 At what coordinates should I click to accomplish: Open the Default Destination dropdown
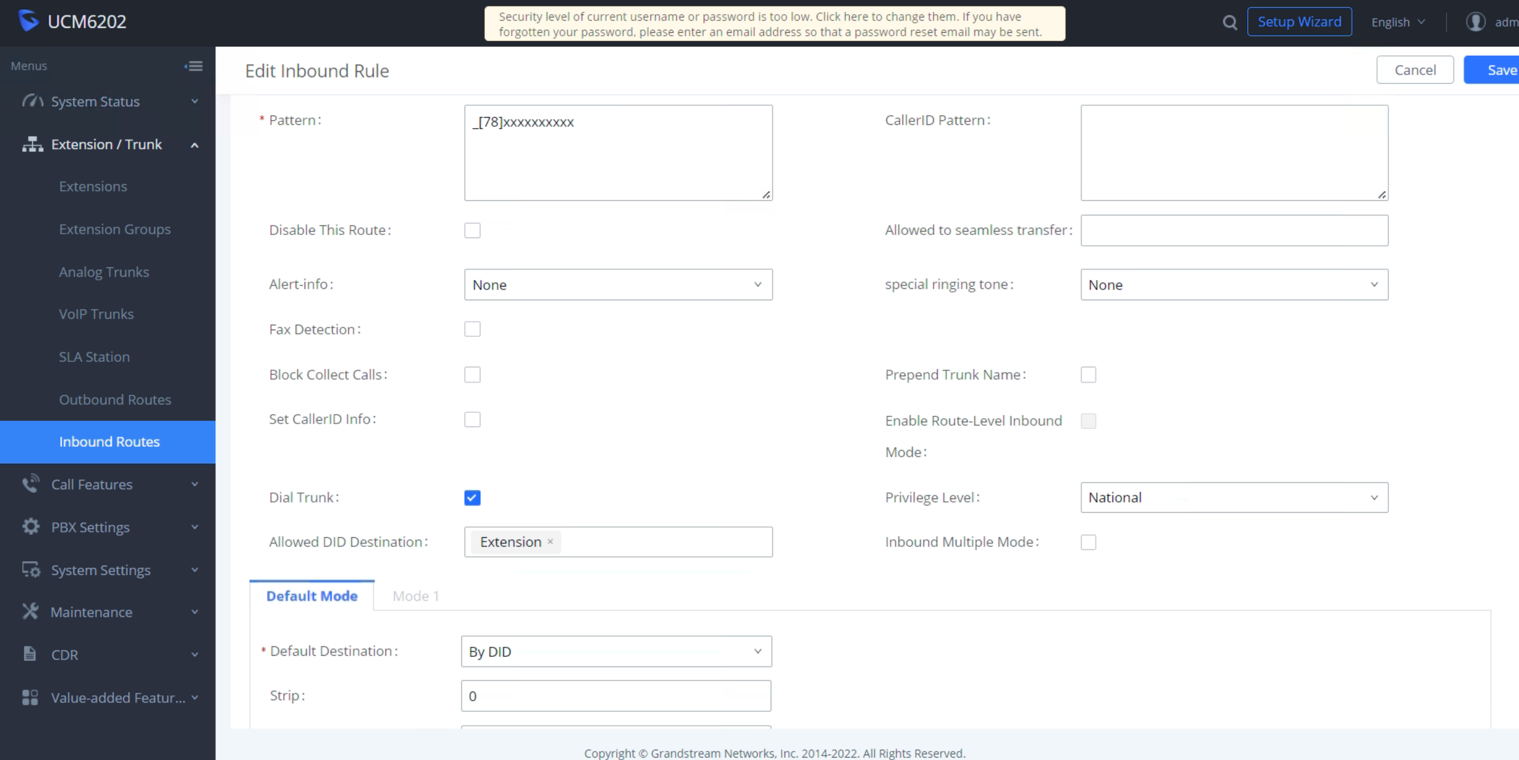[616, 651]
